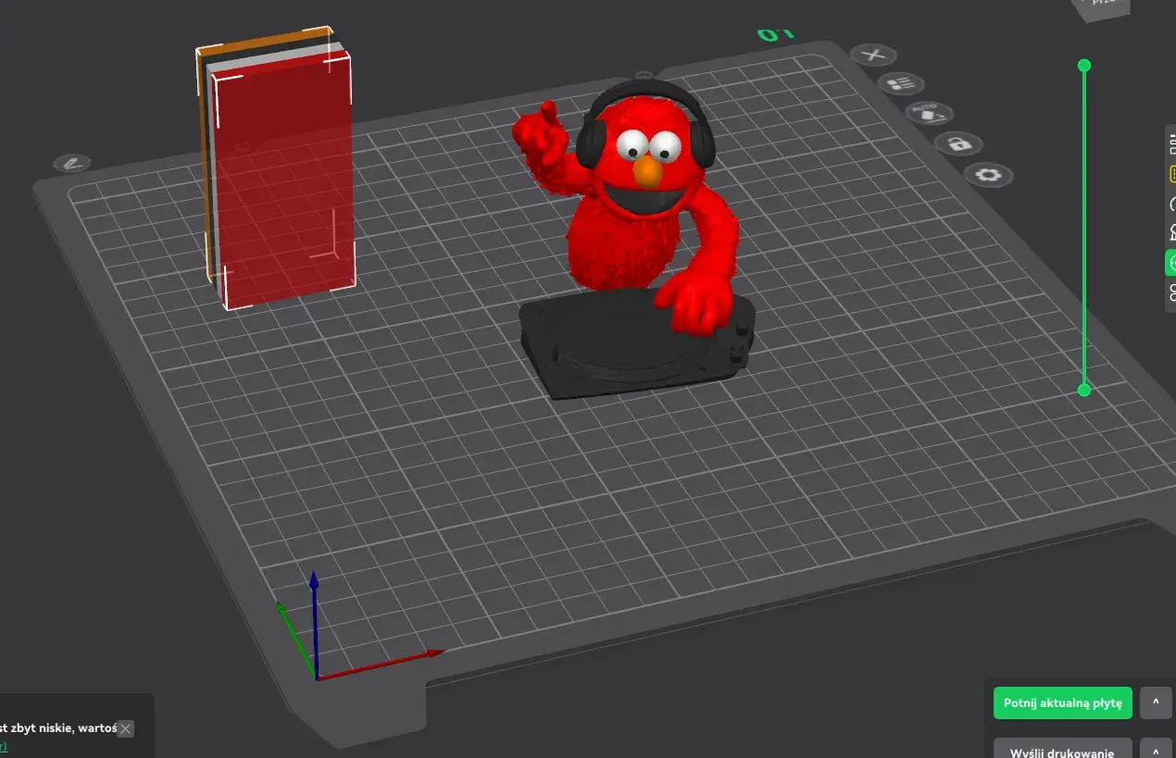Viewport: 1176px width, 758px height.
Task: Click the Potnij aktualną płytę button
Action: pos(1062,703)
